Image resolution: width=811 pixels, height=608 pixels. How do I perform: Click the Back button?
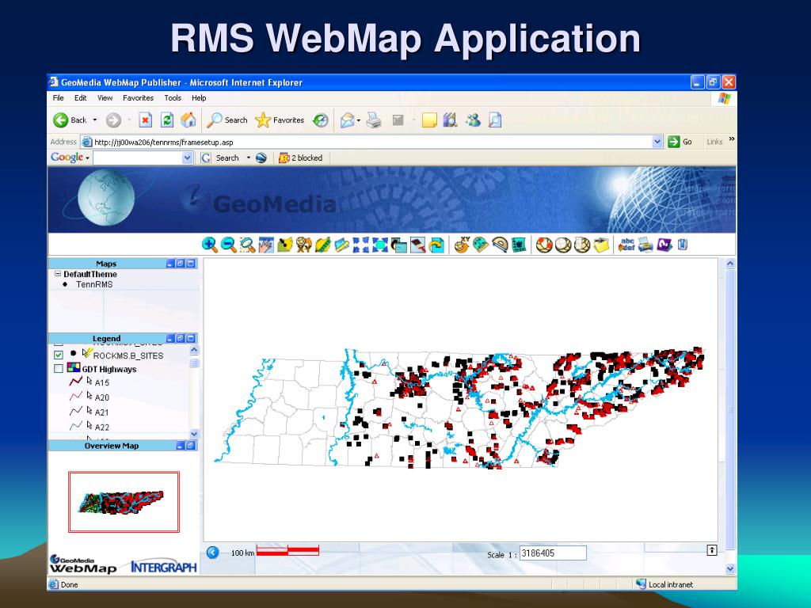pos(70,120)
